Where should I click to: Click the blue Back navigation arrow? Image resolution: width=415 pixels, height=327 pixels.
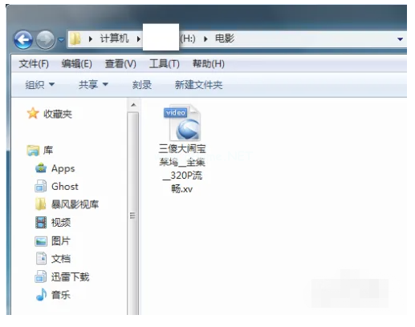click(x=23, y=39)
